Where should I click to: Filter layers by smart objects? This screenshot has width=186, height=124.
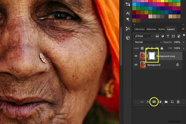click(179, 36)
